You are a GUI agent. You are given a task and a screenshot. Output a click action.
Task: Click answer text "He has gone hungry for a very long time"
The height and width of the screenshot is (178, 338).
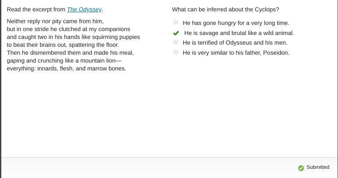236,23
